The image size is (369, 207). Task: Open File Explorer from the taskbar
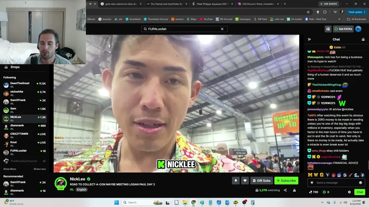[x=185, y=202]
